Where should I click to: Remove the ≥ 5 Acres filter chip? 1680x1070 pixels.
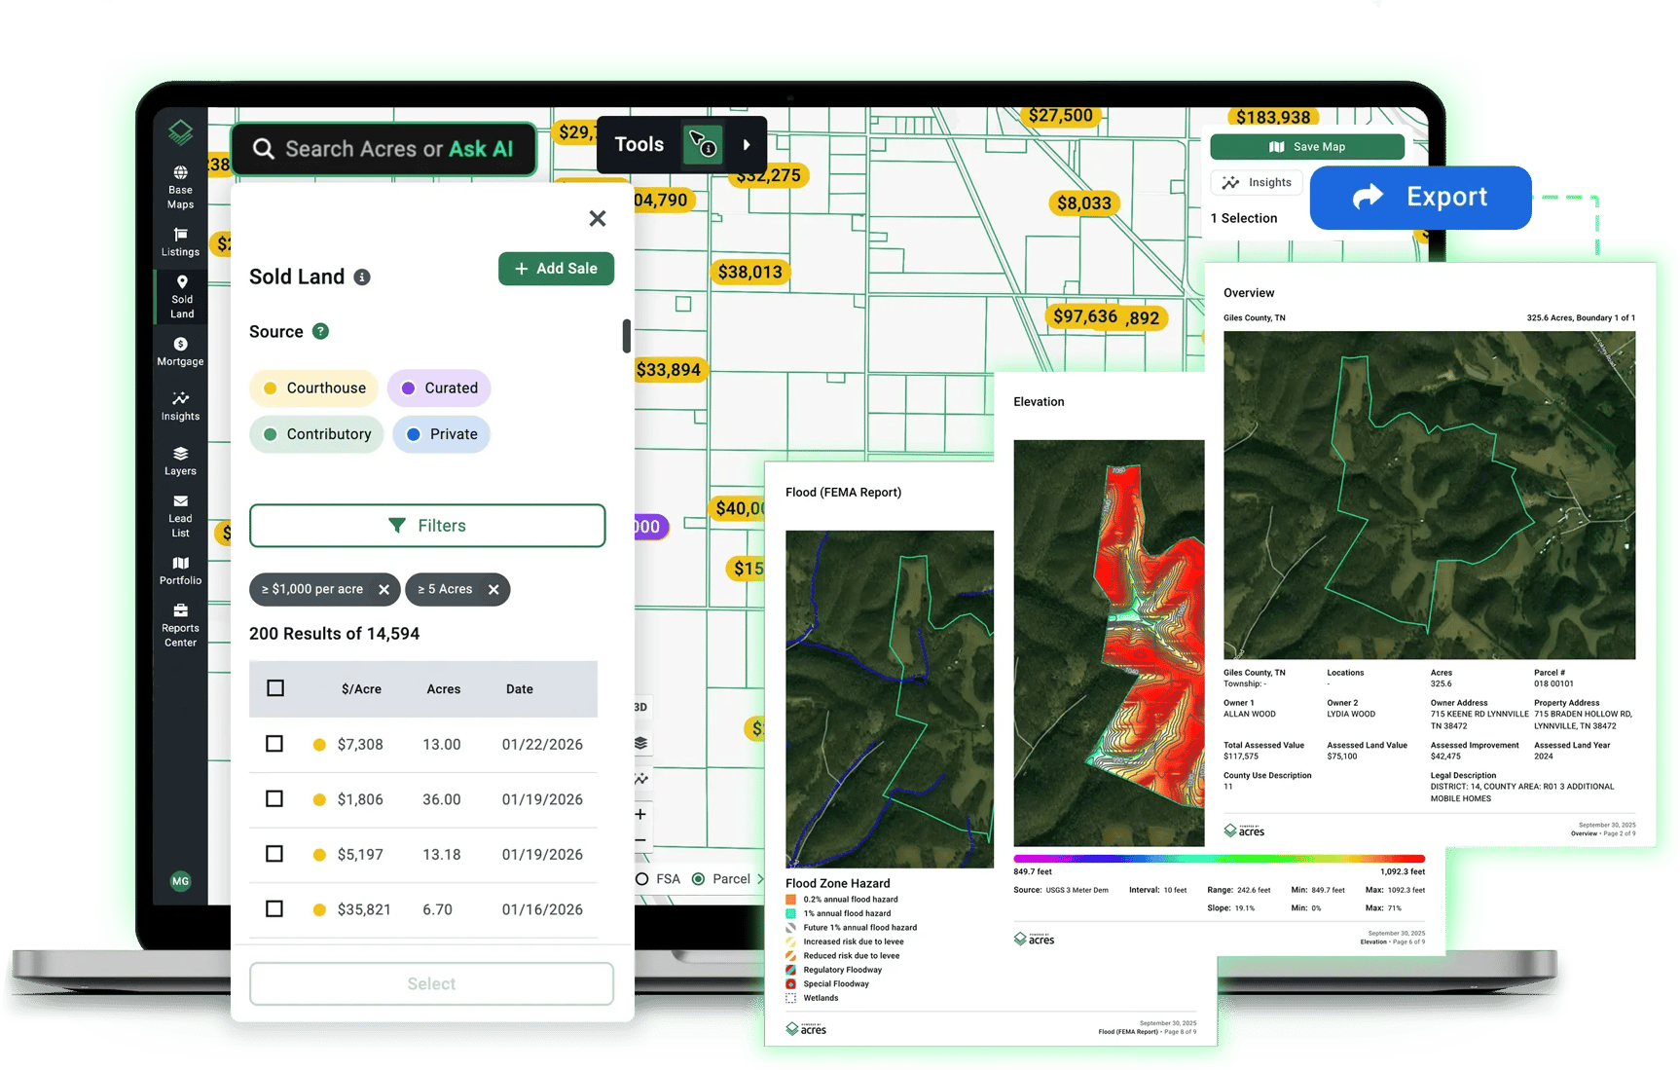[493, 589]
